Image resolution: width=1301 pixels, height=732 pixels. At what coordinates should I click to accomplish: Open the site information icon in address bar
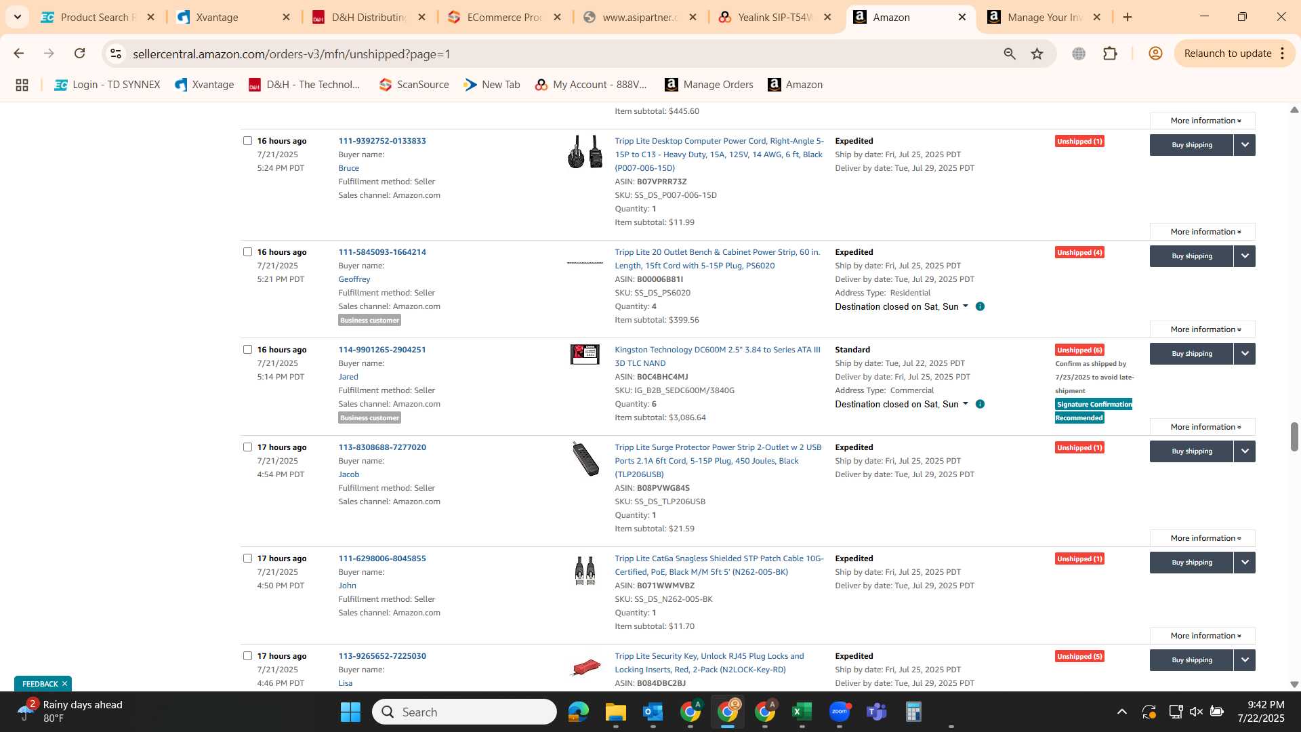pos(116,54)
